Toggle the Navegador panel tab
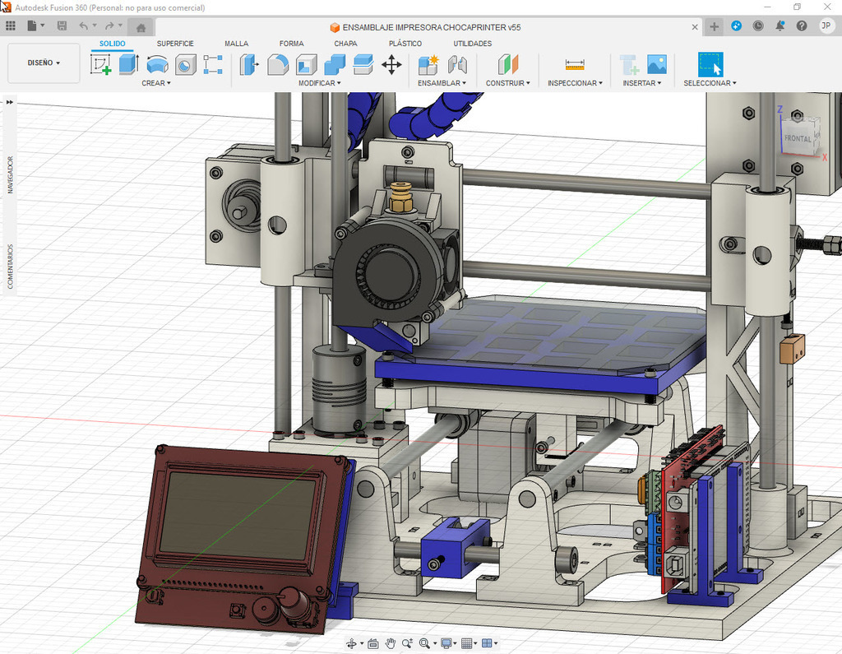The height and width of the screenshot is (654, 842). click(x=11, y=174)
